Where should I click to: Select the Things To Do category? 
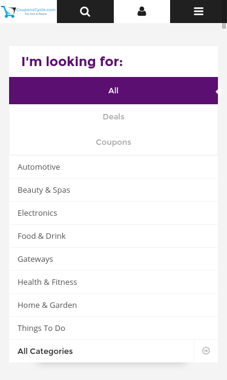tap(113, 328)
